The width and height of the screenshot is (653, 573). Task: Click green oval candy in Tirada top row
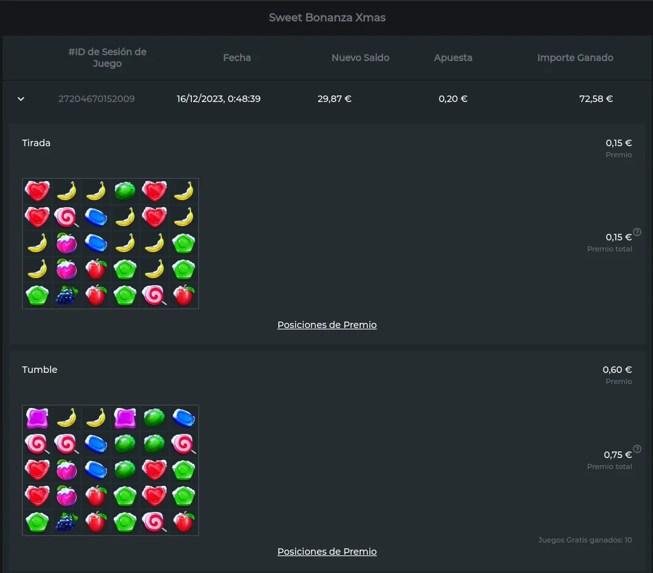125,191
